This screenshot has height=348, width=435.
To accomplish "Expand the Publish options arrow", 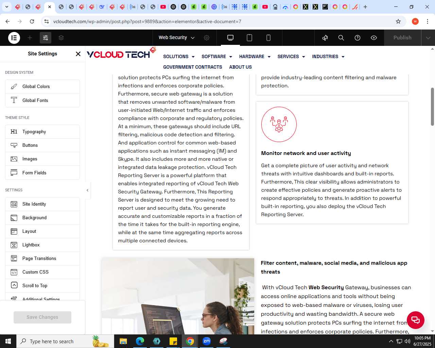I will tap(428, 38).
